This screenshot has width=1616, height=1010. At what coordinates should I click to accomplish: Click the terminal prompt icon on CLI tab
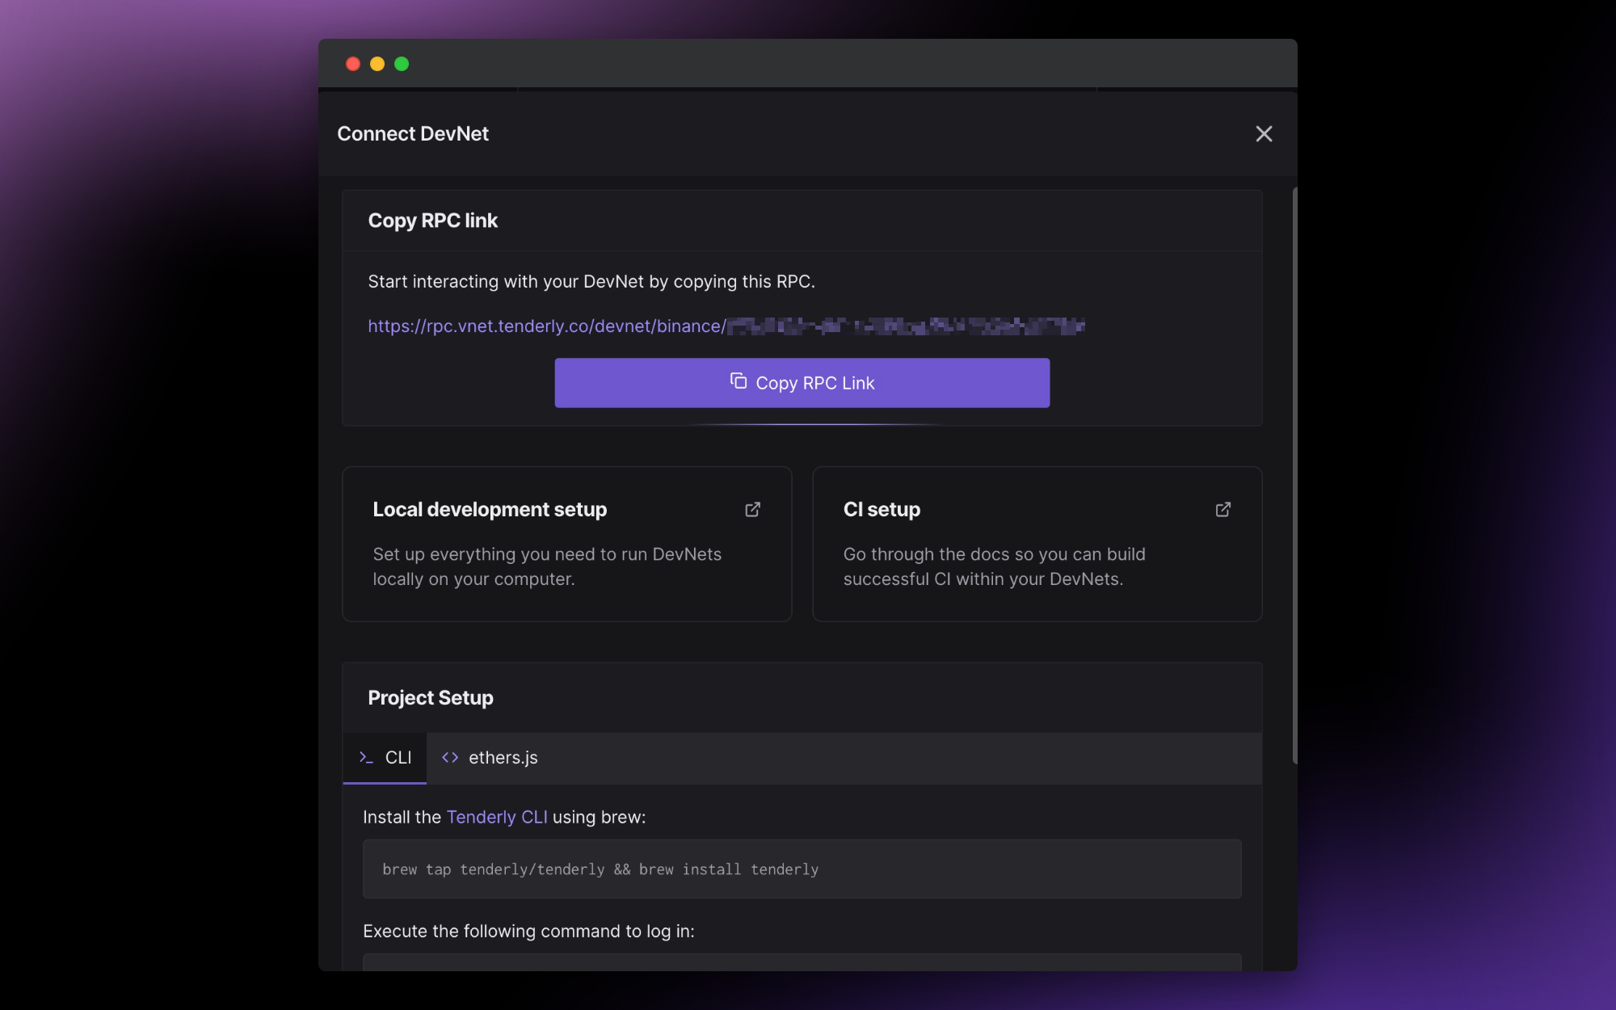point(366,758)
